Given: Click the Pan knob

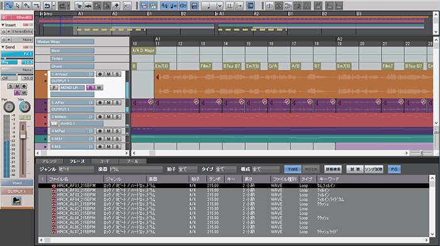Looking at the screenshot, I should click(9, 107).
